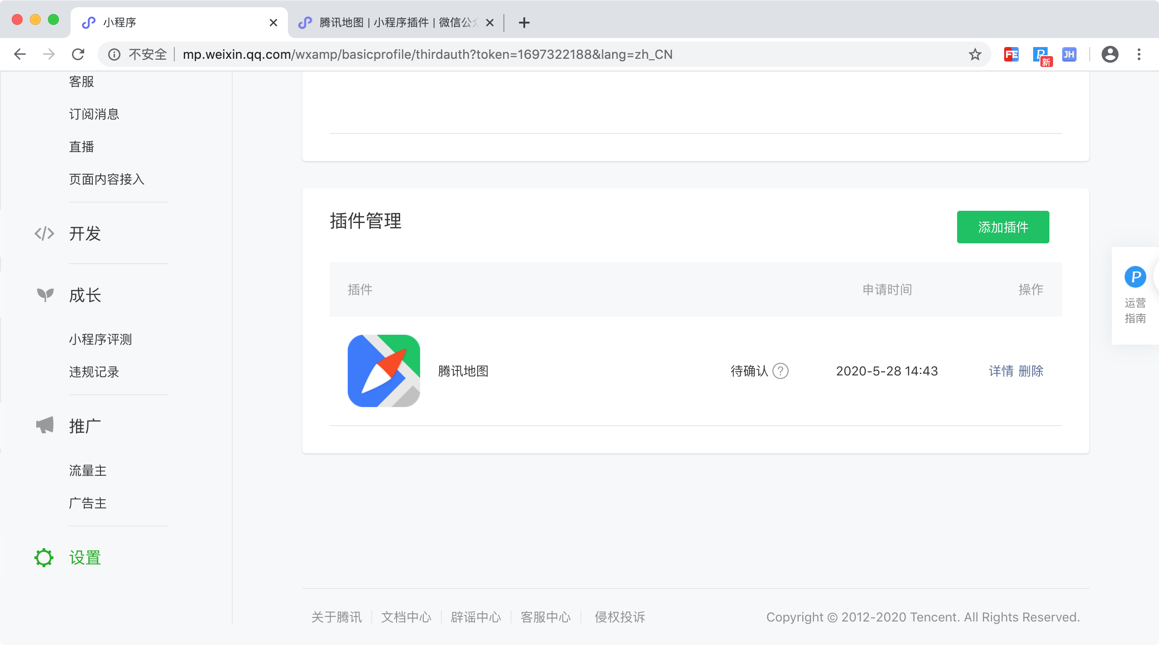Viewport: 1159px width, 645px height.
Task: Open 详情 link for 腾讯地图 plugin
Action: pyautogui.click(x=1001, y=371)
